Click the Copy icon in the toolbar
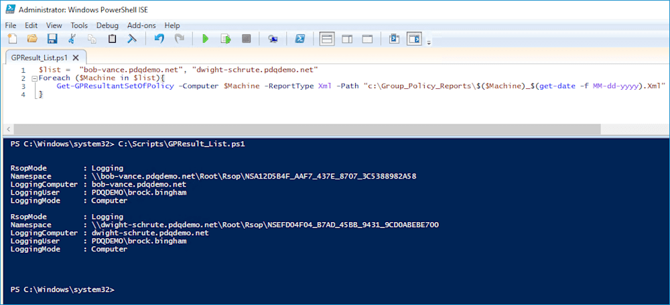The height and width of the screenshot is (305, 670). [92, 39]
